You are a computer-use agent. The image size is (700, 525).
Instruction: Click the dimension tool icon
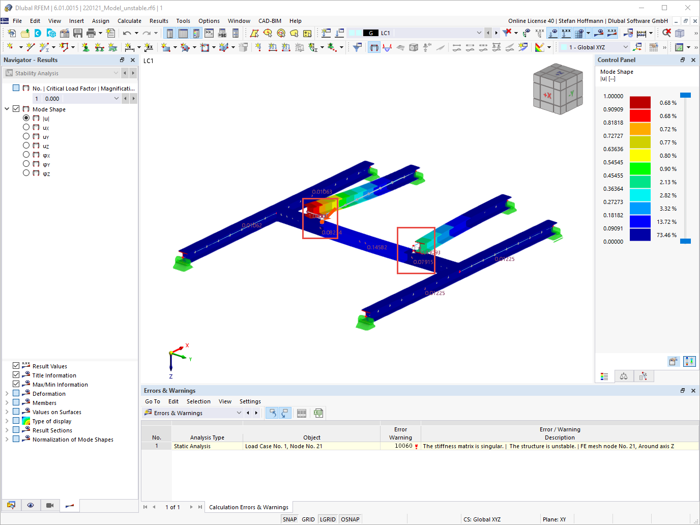130,47
